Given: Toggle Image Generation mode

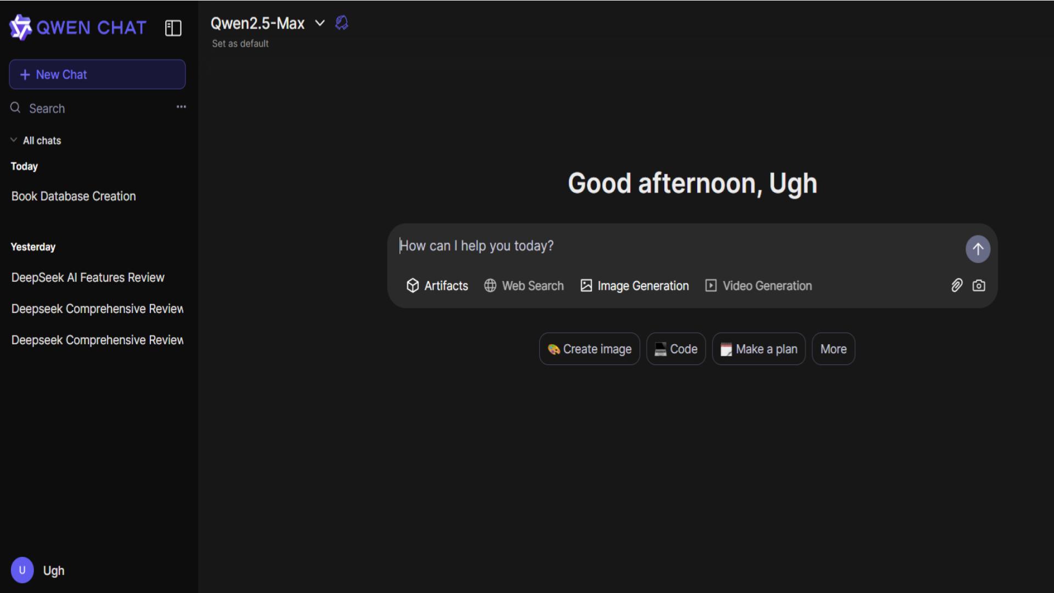Looking at the screenshot, I should point(635,286).
